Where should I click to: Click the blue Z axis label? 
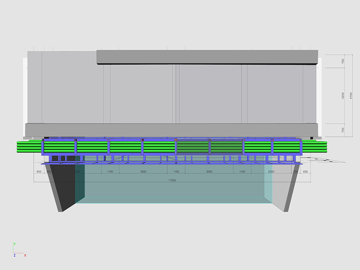[14, 255]
